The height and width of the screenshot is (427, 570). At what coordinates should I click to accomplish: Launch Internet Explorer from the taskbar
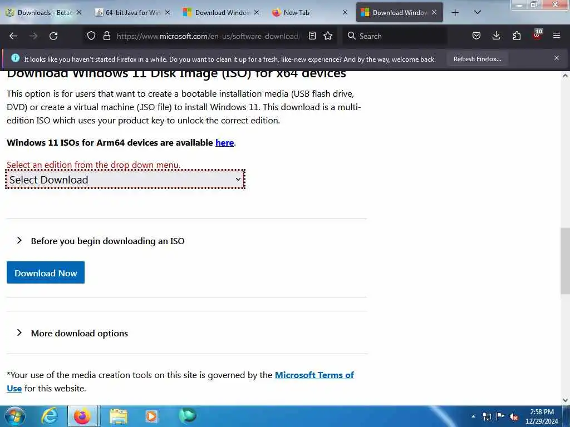pos(49,416)
